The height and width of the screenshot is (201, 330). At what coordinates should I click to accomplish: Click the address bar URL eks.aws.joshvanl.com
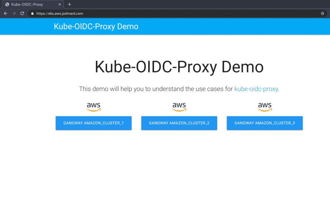(60, 14)
